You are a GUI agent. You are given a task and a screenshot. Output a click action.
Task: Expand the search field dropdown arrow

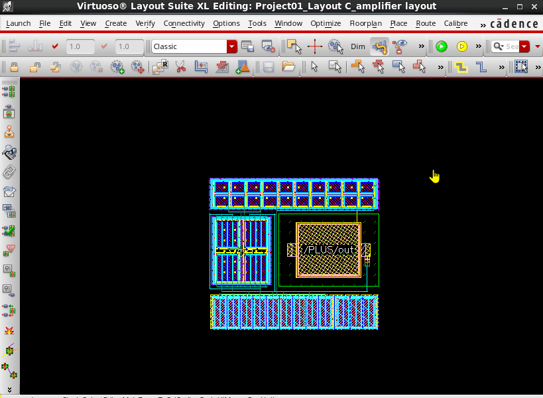point(525,46)
